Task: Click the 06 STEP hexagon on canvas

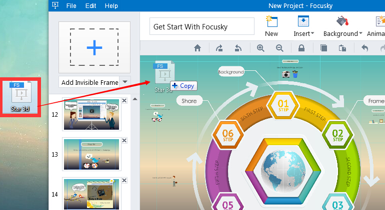Action: tap(228, 135)
